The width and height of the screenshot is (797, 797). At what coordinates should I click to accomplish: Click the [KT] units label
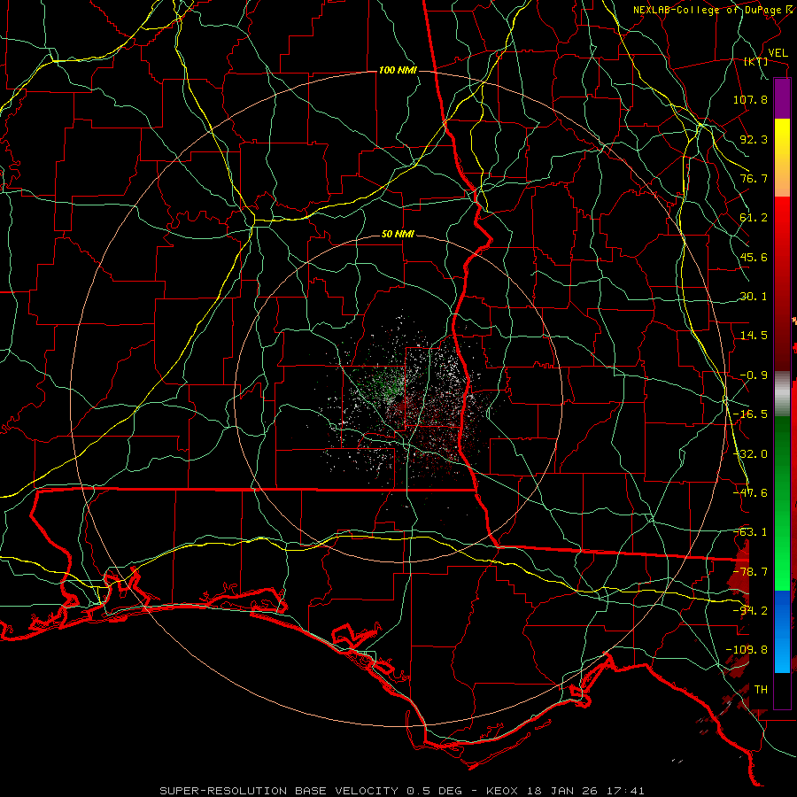(x=756, y=61)
